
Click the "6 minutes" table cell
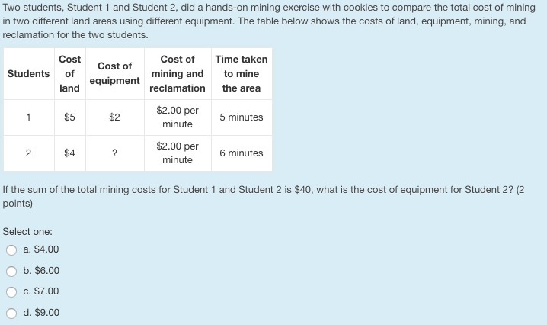(x=241, y=153)
